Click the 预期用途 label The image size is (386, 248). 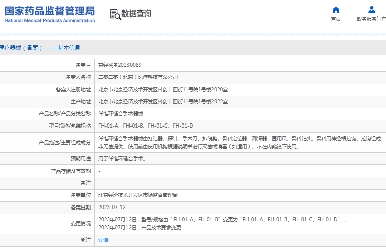(81, 159)
